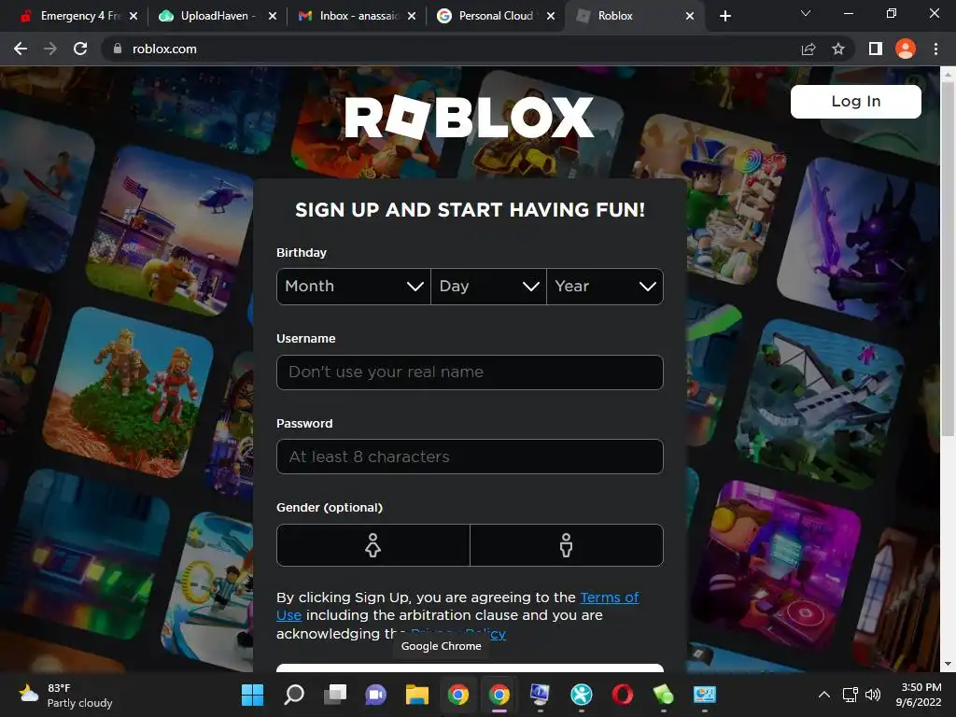The height and width of the screenshot is (717, 956).
Task: Bookmark this page with the star
Action: point(838,49)
